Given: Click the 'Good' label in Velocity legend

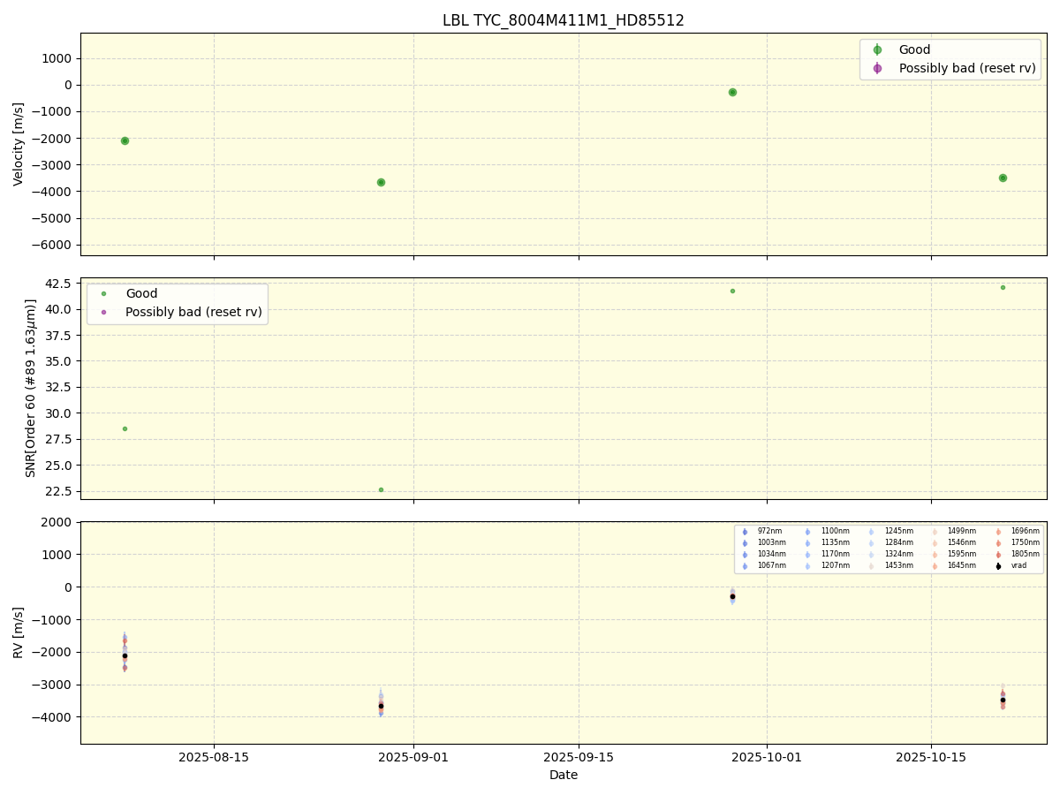Looking at the screenshot, I should [x=914, y=50].
